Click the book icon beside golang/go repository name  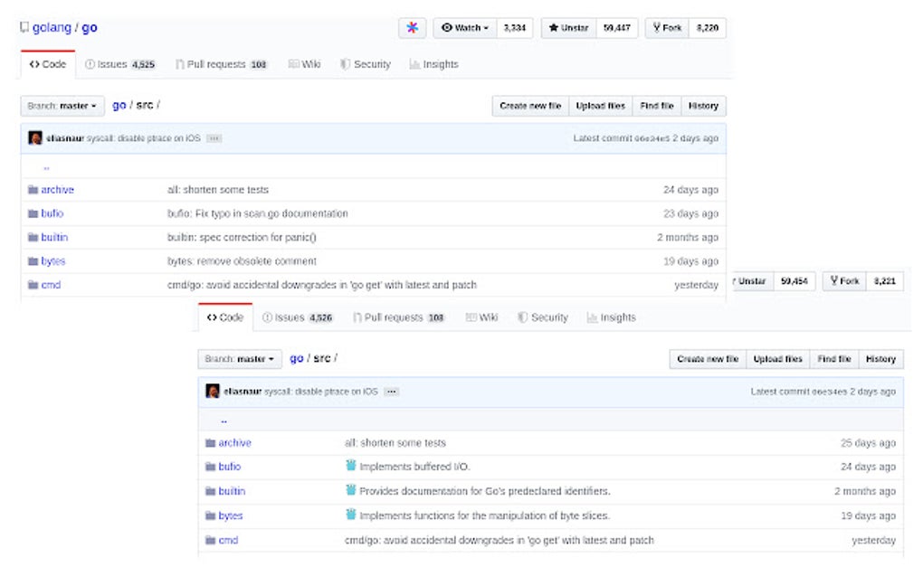point(24,27)
